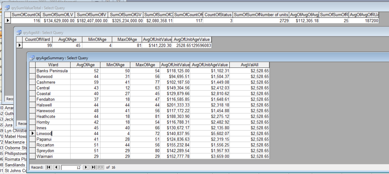Click the $3,659.00 value for Waimairi
Screen dimensions: 389x174
point(210,156)
